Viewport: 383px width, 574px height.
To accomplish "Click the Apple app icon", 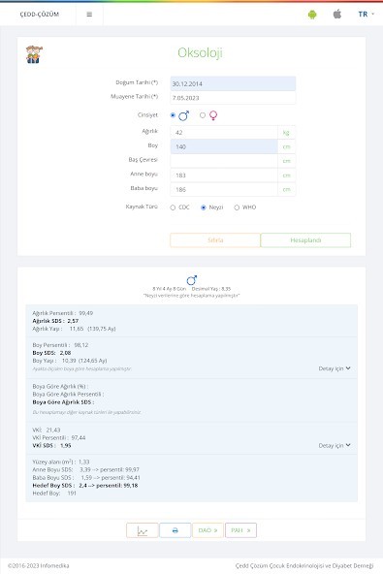I will pos(337,14).
